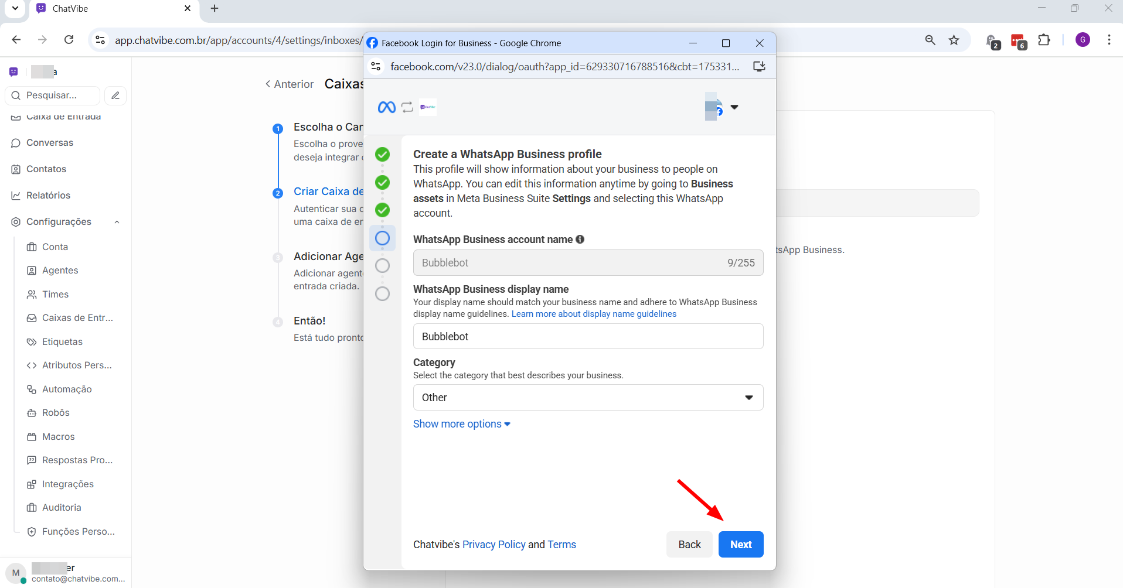Viewport: 1123px width, 588px height.
Task: Open Robôs settings
Action: click(56, 412)
